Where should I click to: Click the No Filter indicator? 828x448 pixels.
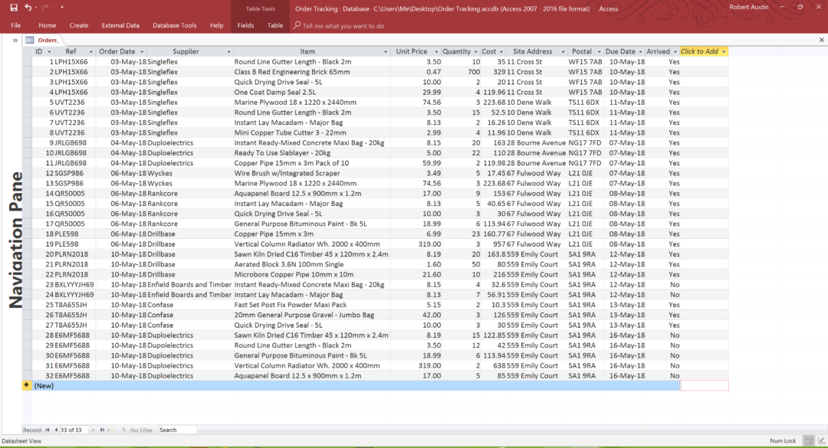[x=137, y=430]
